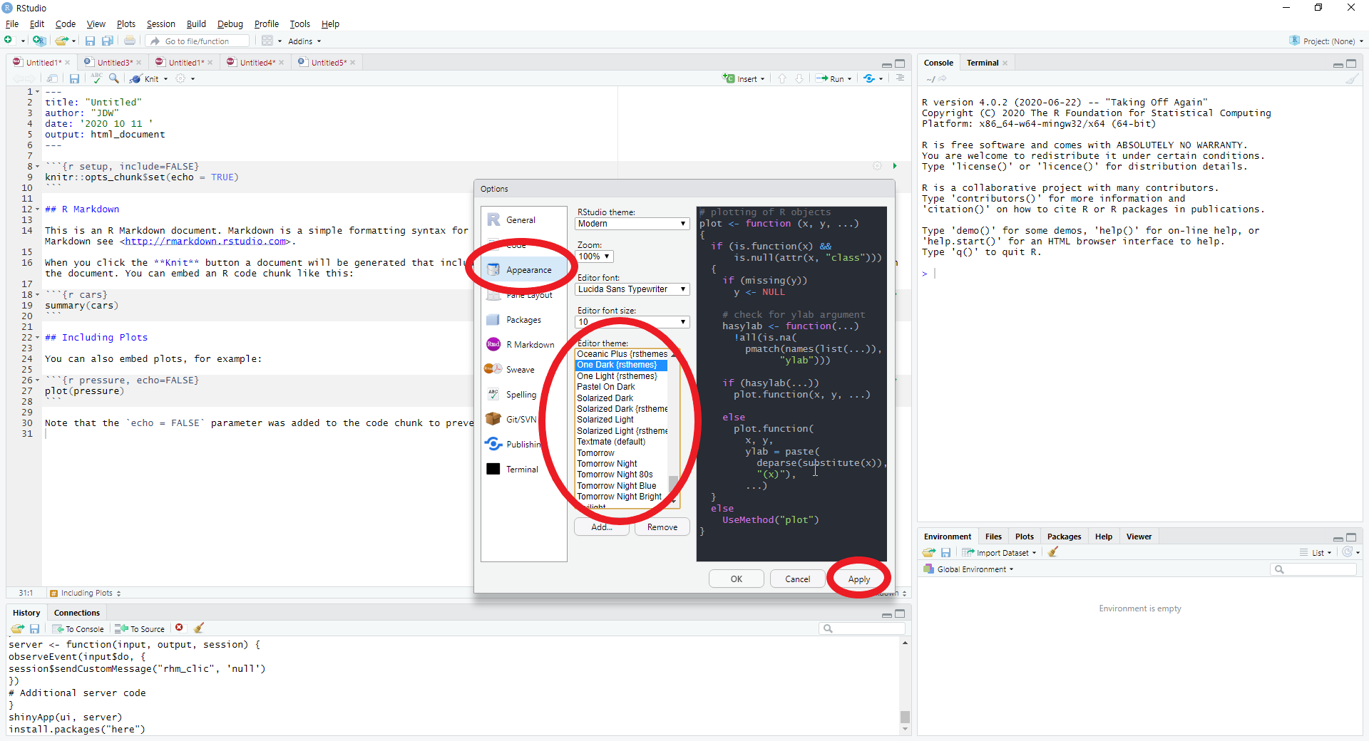The height and width of the screenshot is (741, 1369).
Task: Open the Editor font size dropdown
Action: pyautogui.click(x=632, y=322)
